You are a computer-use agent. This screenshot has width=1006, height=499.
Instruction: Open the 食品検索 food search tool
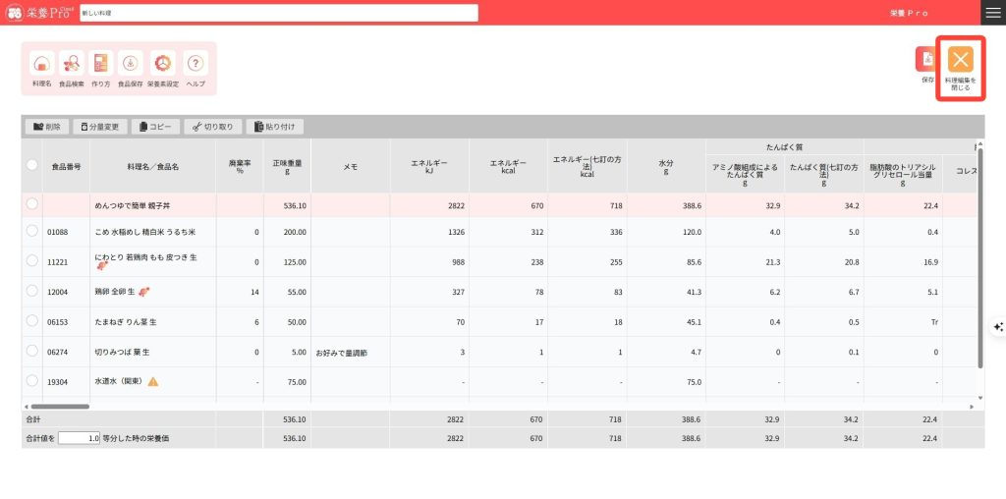point(71,64)
